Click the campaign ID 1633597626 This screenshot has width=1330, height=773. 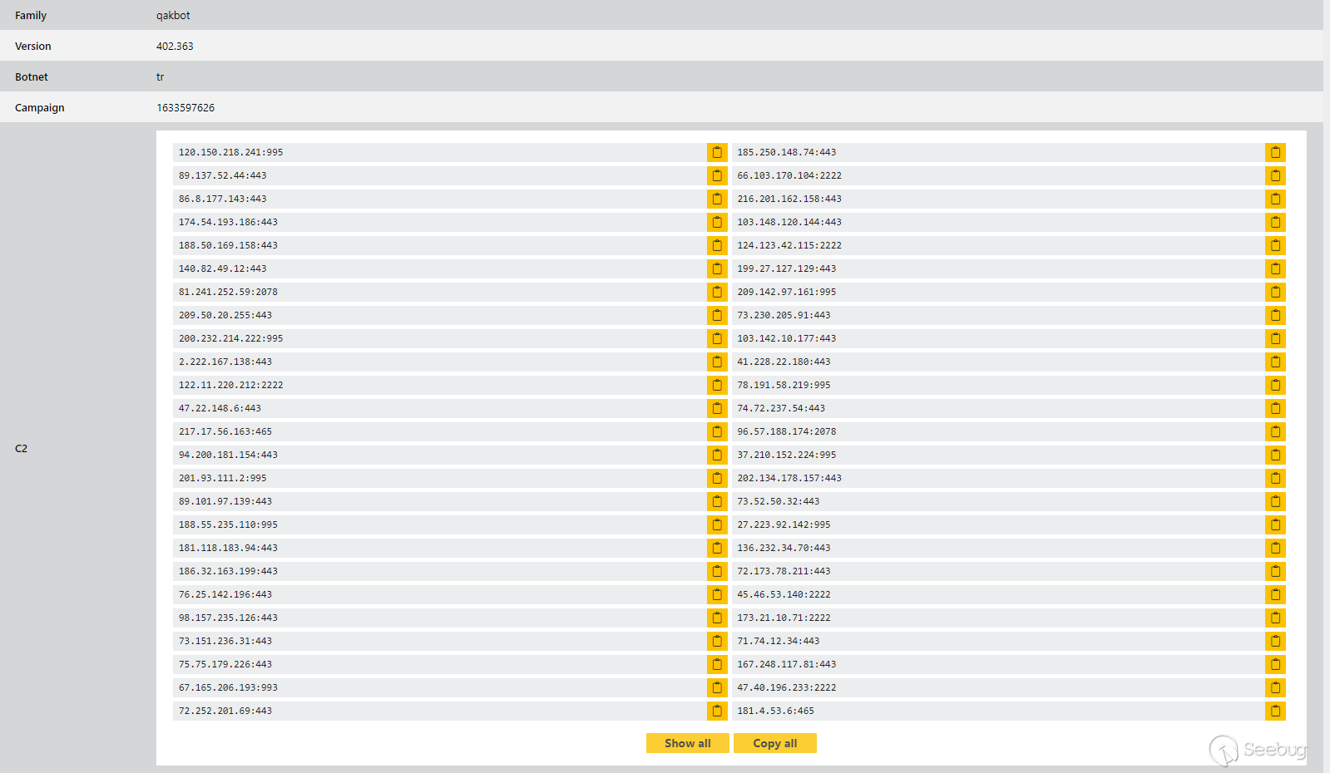[x=185, y=108]
